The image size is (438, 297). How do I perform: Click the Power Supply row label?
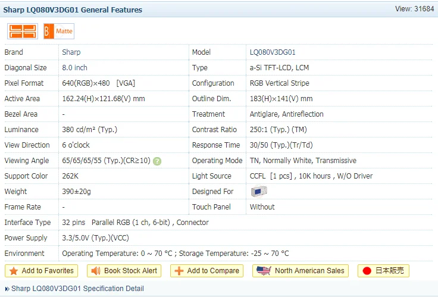(x=26, y=238)
